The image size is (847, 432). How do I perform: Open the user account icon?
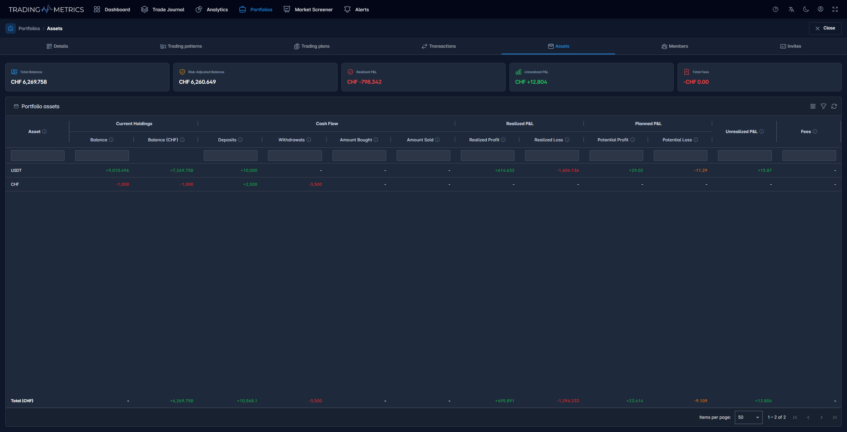click(x=821, y=9)
